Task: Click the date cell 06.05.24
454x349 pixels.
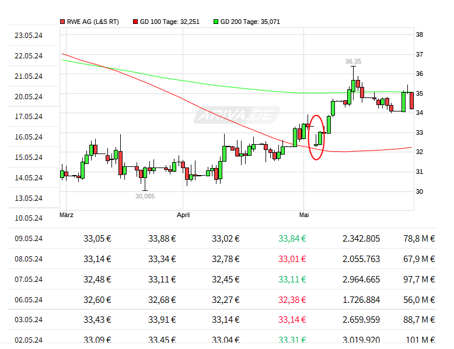Action: (x=29, y=299)
